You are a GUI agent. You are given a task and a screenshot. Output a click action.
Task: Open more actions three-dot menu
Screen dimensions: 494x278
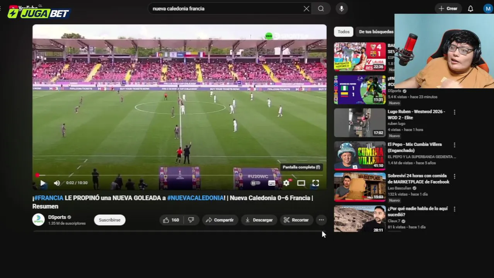tap(321, 220)
